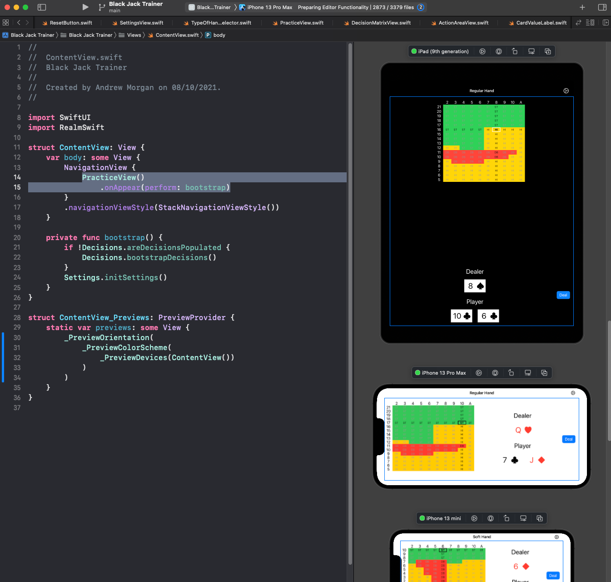Image resolution: width=611 pixels, height=582 pixels.
Task: Open iPad preview inspect settings
Action: [532, 51]
